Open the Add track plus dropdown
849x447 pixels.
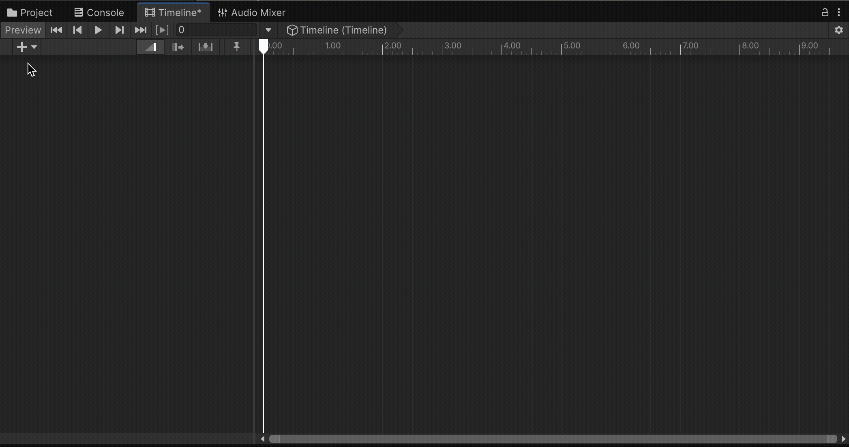pyautogui.click(x=27, y=47)
